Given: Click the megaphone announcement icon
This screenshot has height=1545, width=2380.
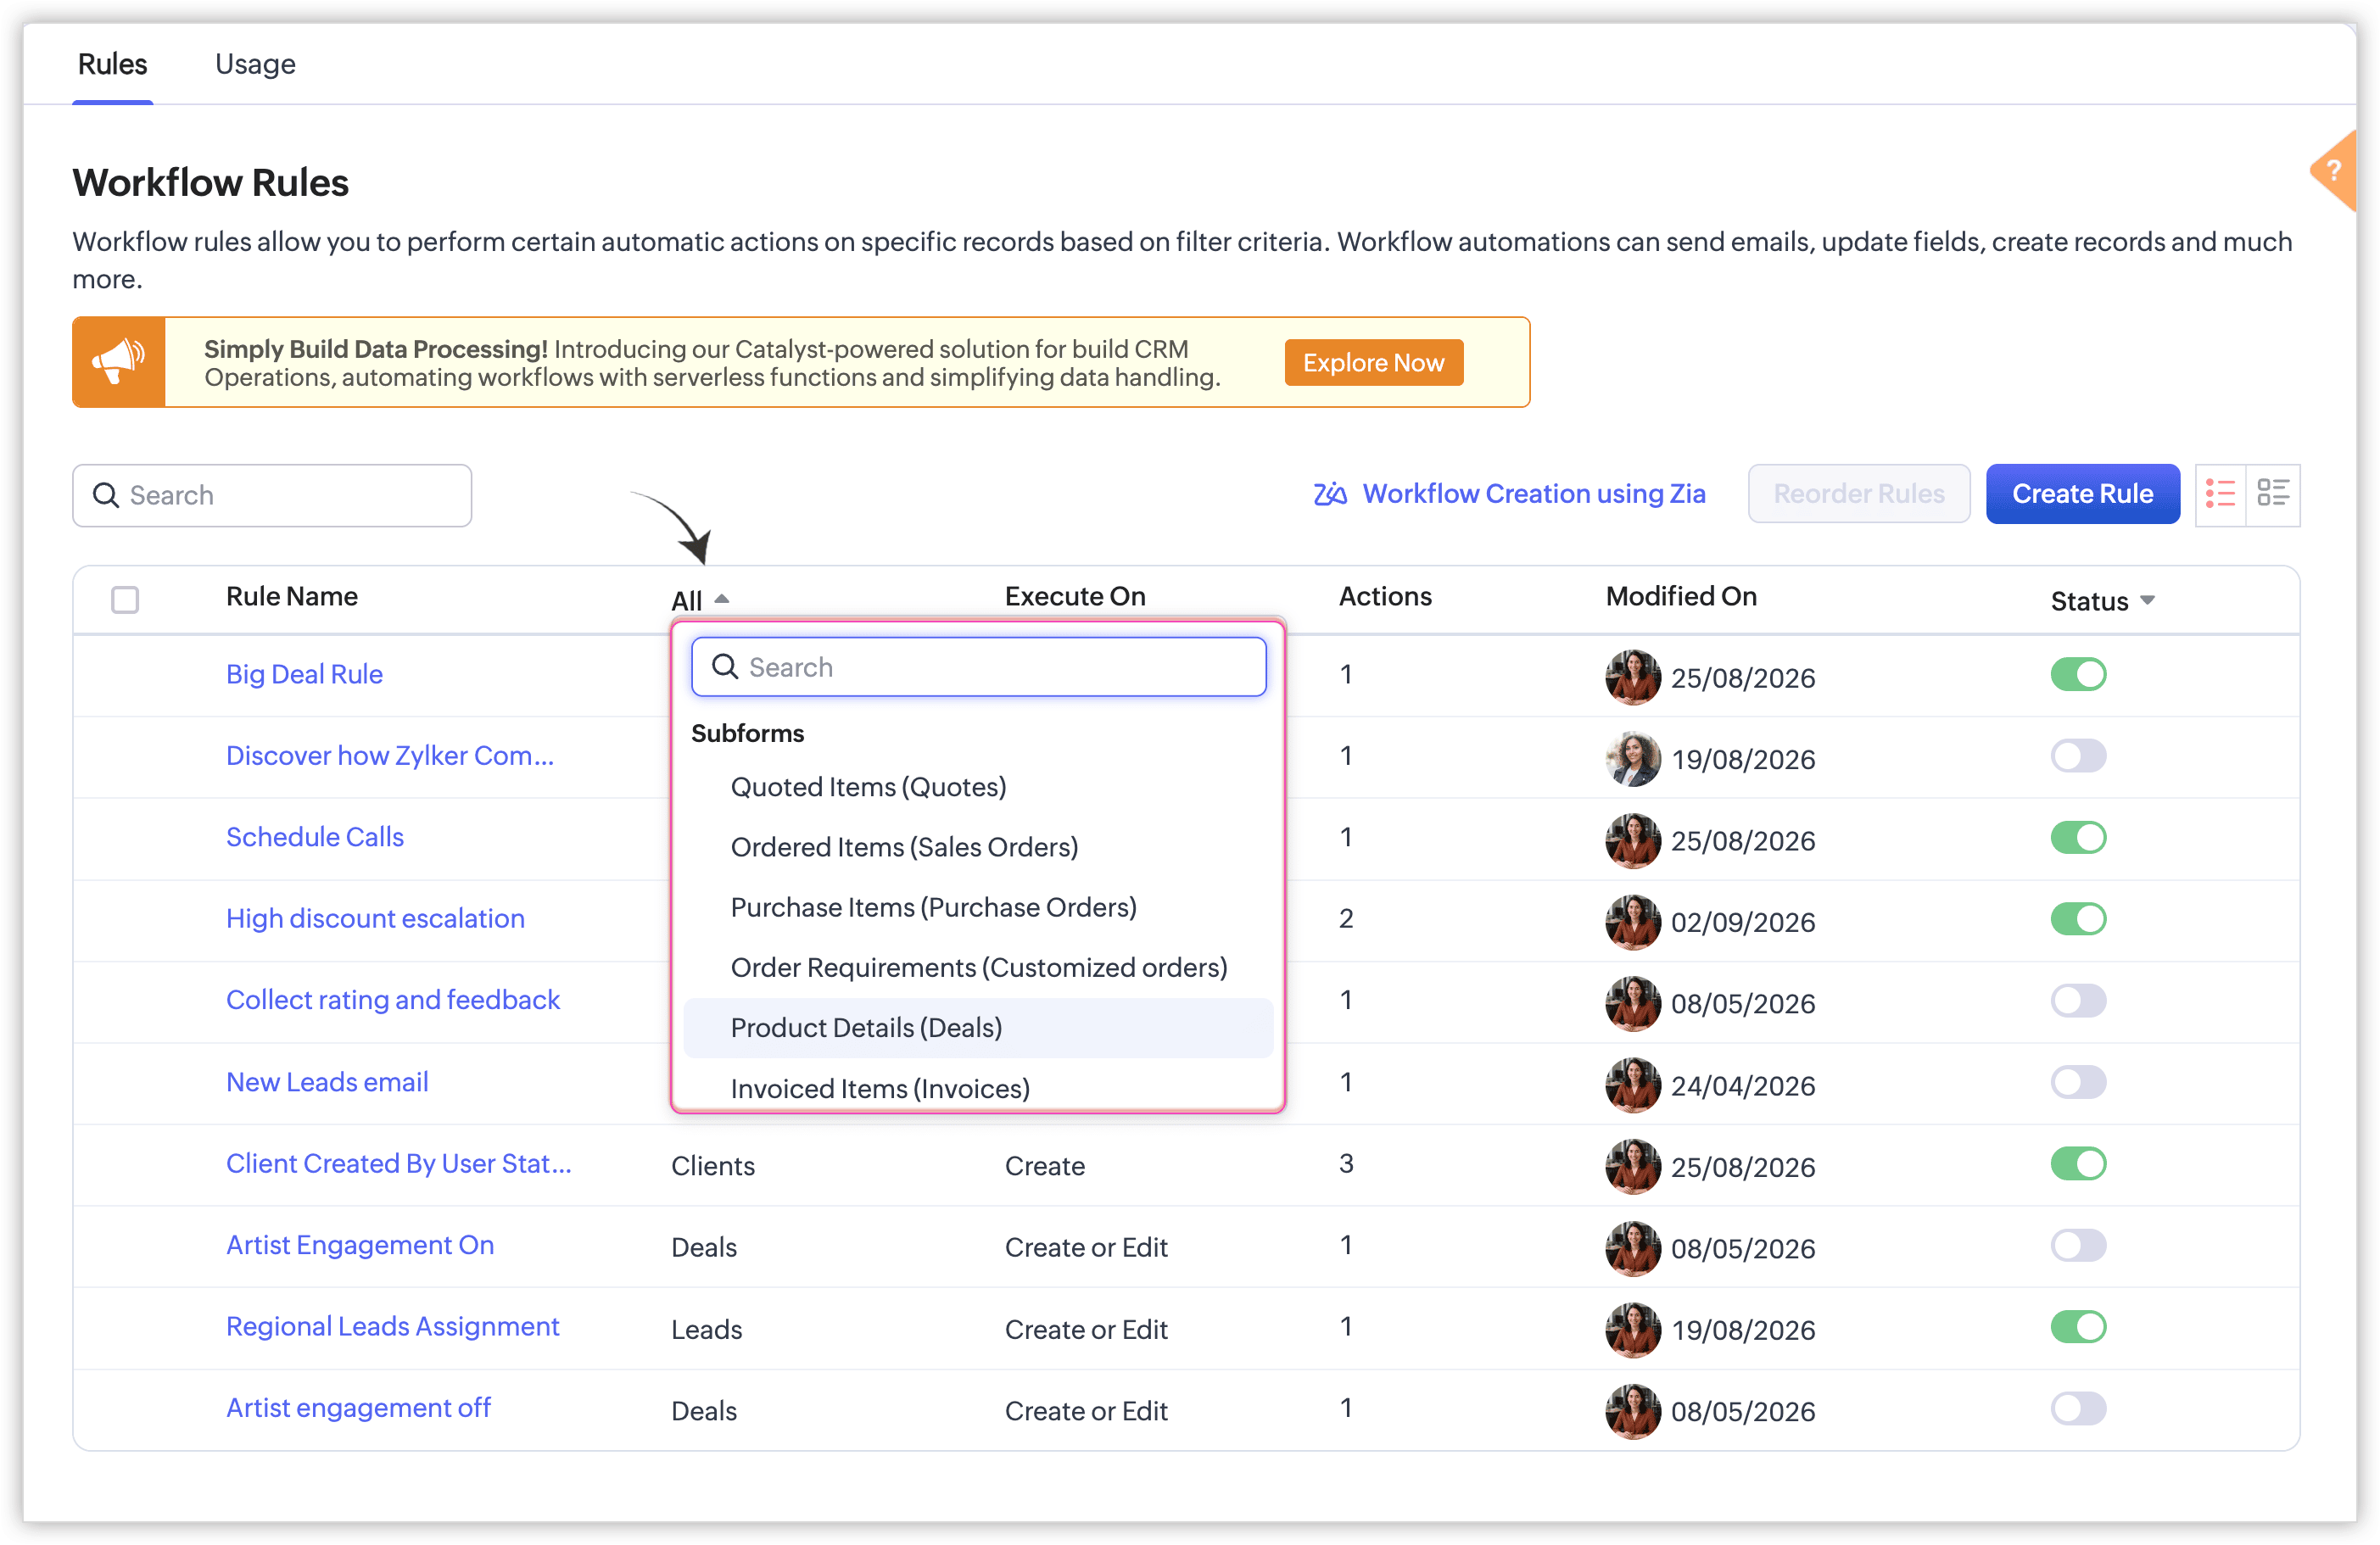Looking at the screenshot, I should point(119,362).
